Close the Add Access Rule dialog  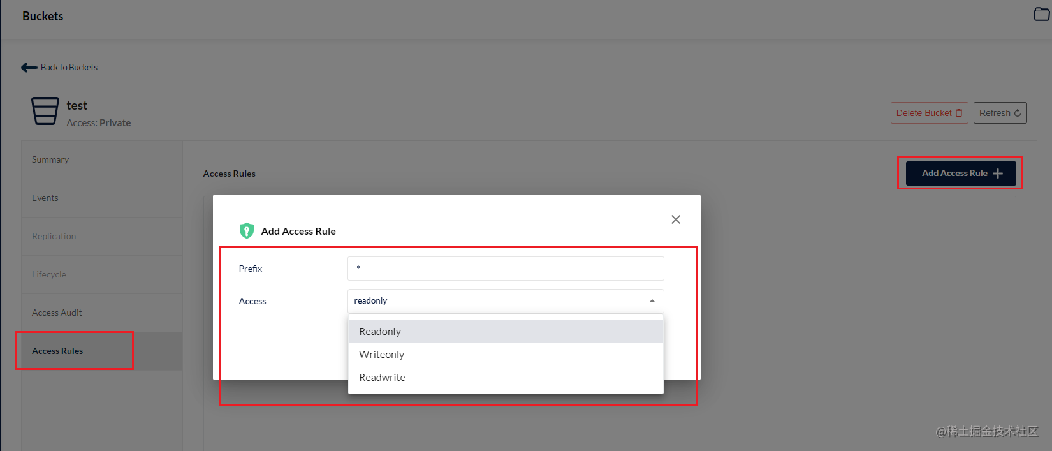tap(676, 219)
